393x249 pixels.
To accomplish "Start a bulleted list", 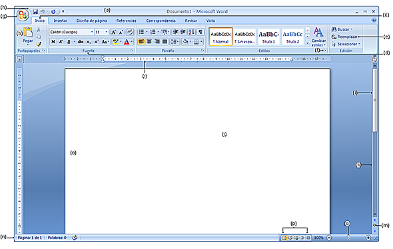I will coord(142,32).
